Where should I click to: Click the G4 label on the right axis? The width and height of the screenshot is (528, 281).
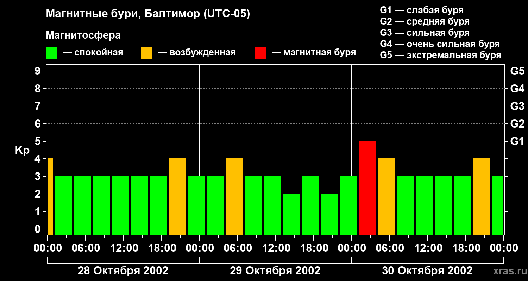coord(517,89)
